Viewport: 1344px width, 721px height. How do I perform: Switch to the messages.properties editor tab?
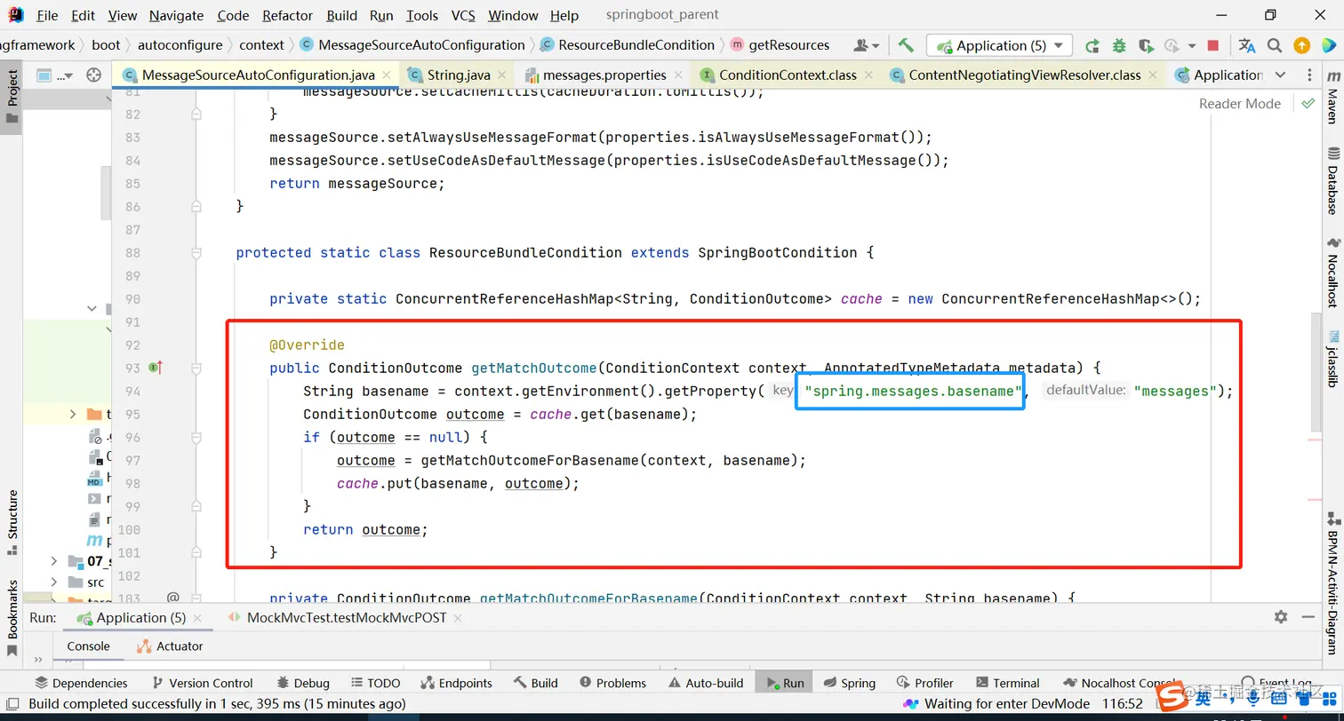coord(604,75)
